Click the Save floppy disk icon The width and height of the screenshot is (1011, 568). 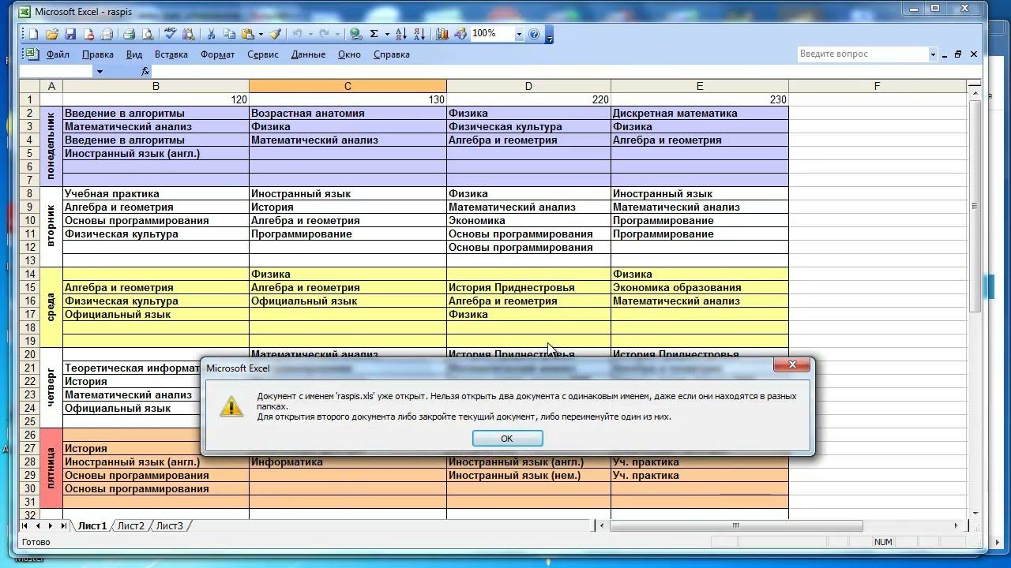(70, 34)
